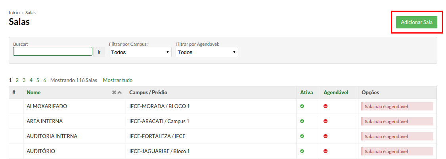Click the Adicionar Sala button
Viewport: 446px width, 159px height.
(417, 22)
